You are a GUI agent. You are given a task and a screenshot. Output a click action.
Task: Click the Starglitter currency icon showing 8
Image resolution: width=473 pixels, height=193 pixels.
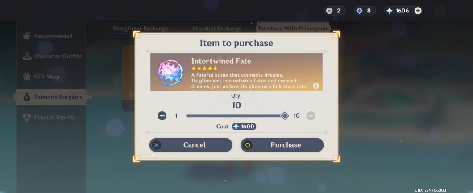point(359,11)
